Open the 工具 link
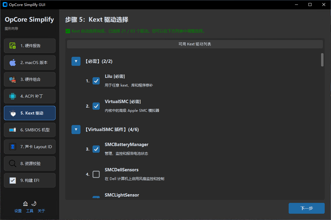331x220 pixels. (29, 211)
